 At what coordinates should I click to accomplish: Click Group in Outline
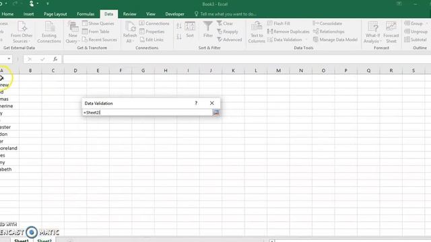click(413, 24)
